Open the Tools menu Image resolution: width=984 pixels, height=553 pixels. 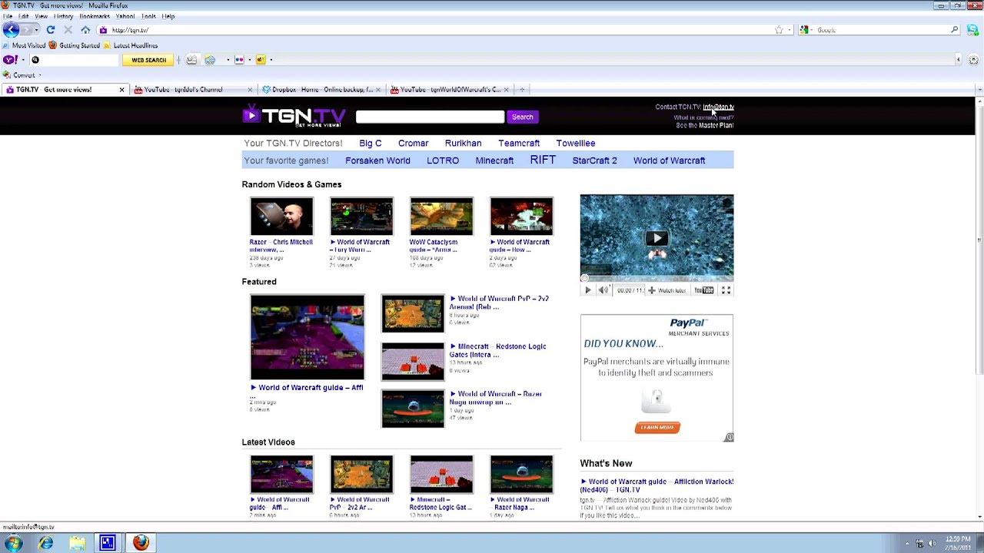click(148, 16)
